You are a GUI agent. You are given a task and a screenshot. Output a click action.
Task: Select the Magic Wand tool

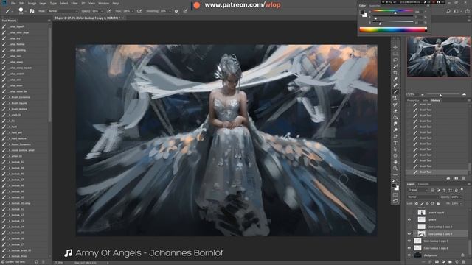pyautogui.click(x=395, y=66)
